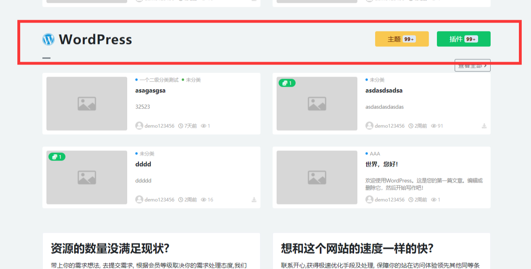Viewport: 531px width, 269px height.
Task: Select the 一个二级分类测试 category tag
Action: click(159, 80)
